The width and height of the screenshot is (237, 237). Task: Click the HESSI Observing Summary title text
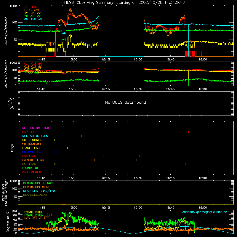[125, 2]
